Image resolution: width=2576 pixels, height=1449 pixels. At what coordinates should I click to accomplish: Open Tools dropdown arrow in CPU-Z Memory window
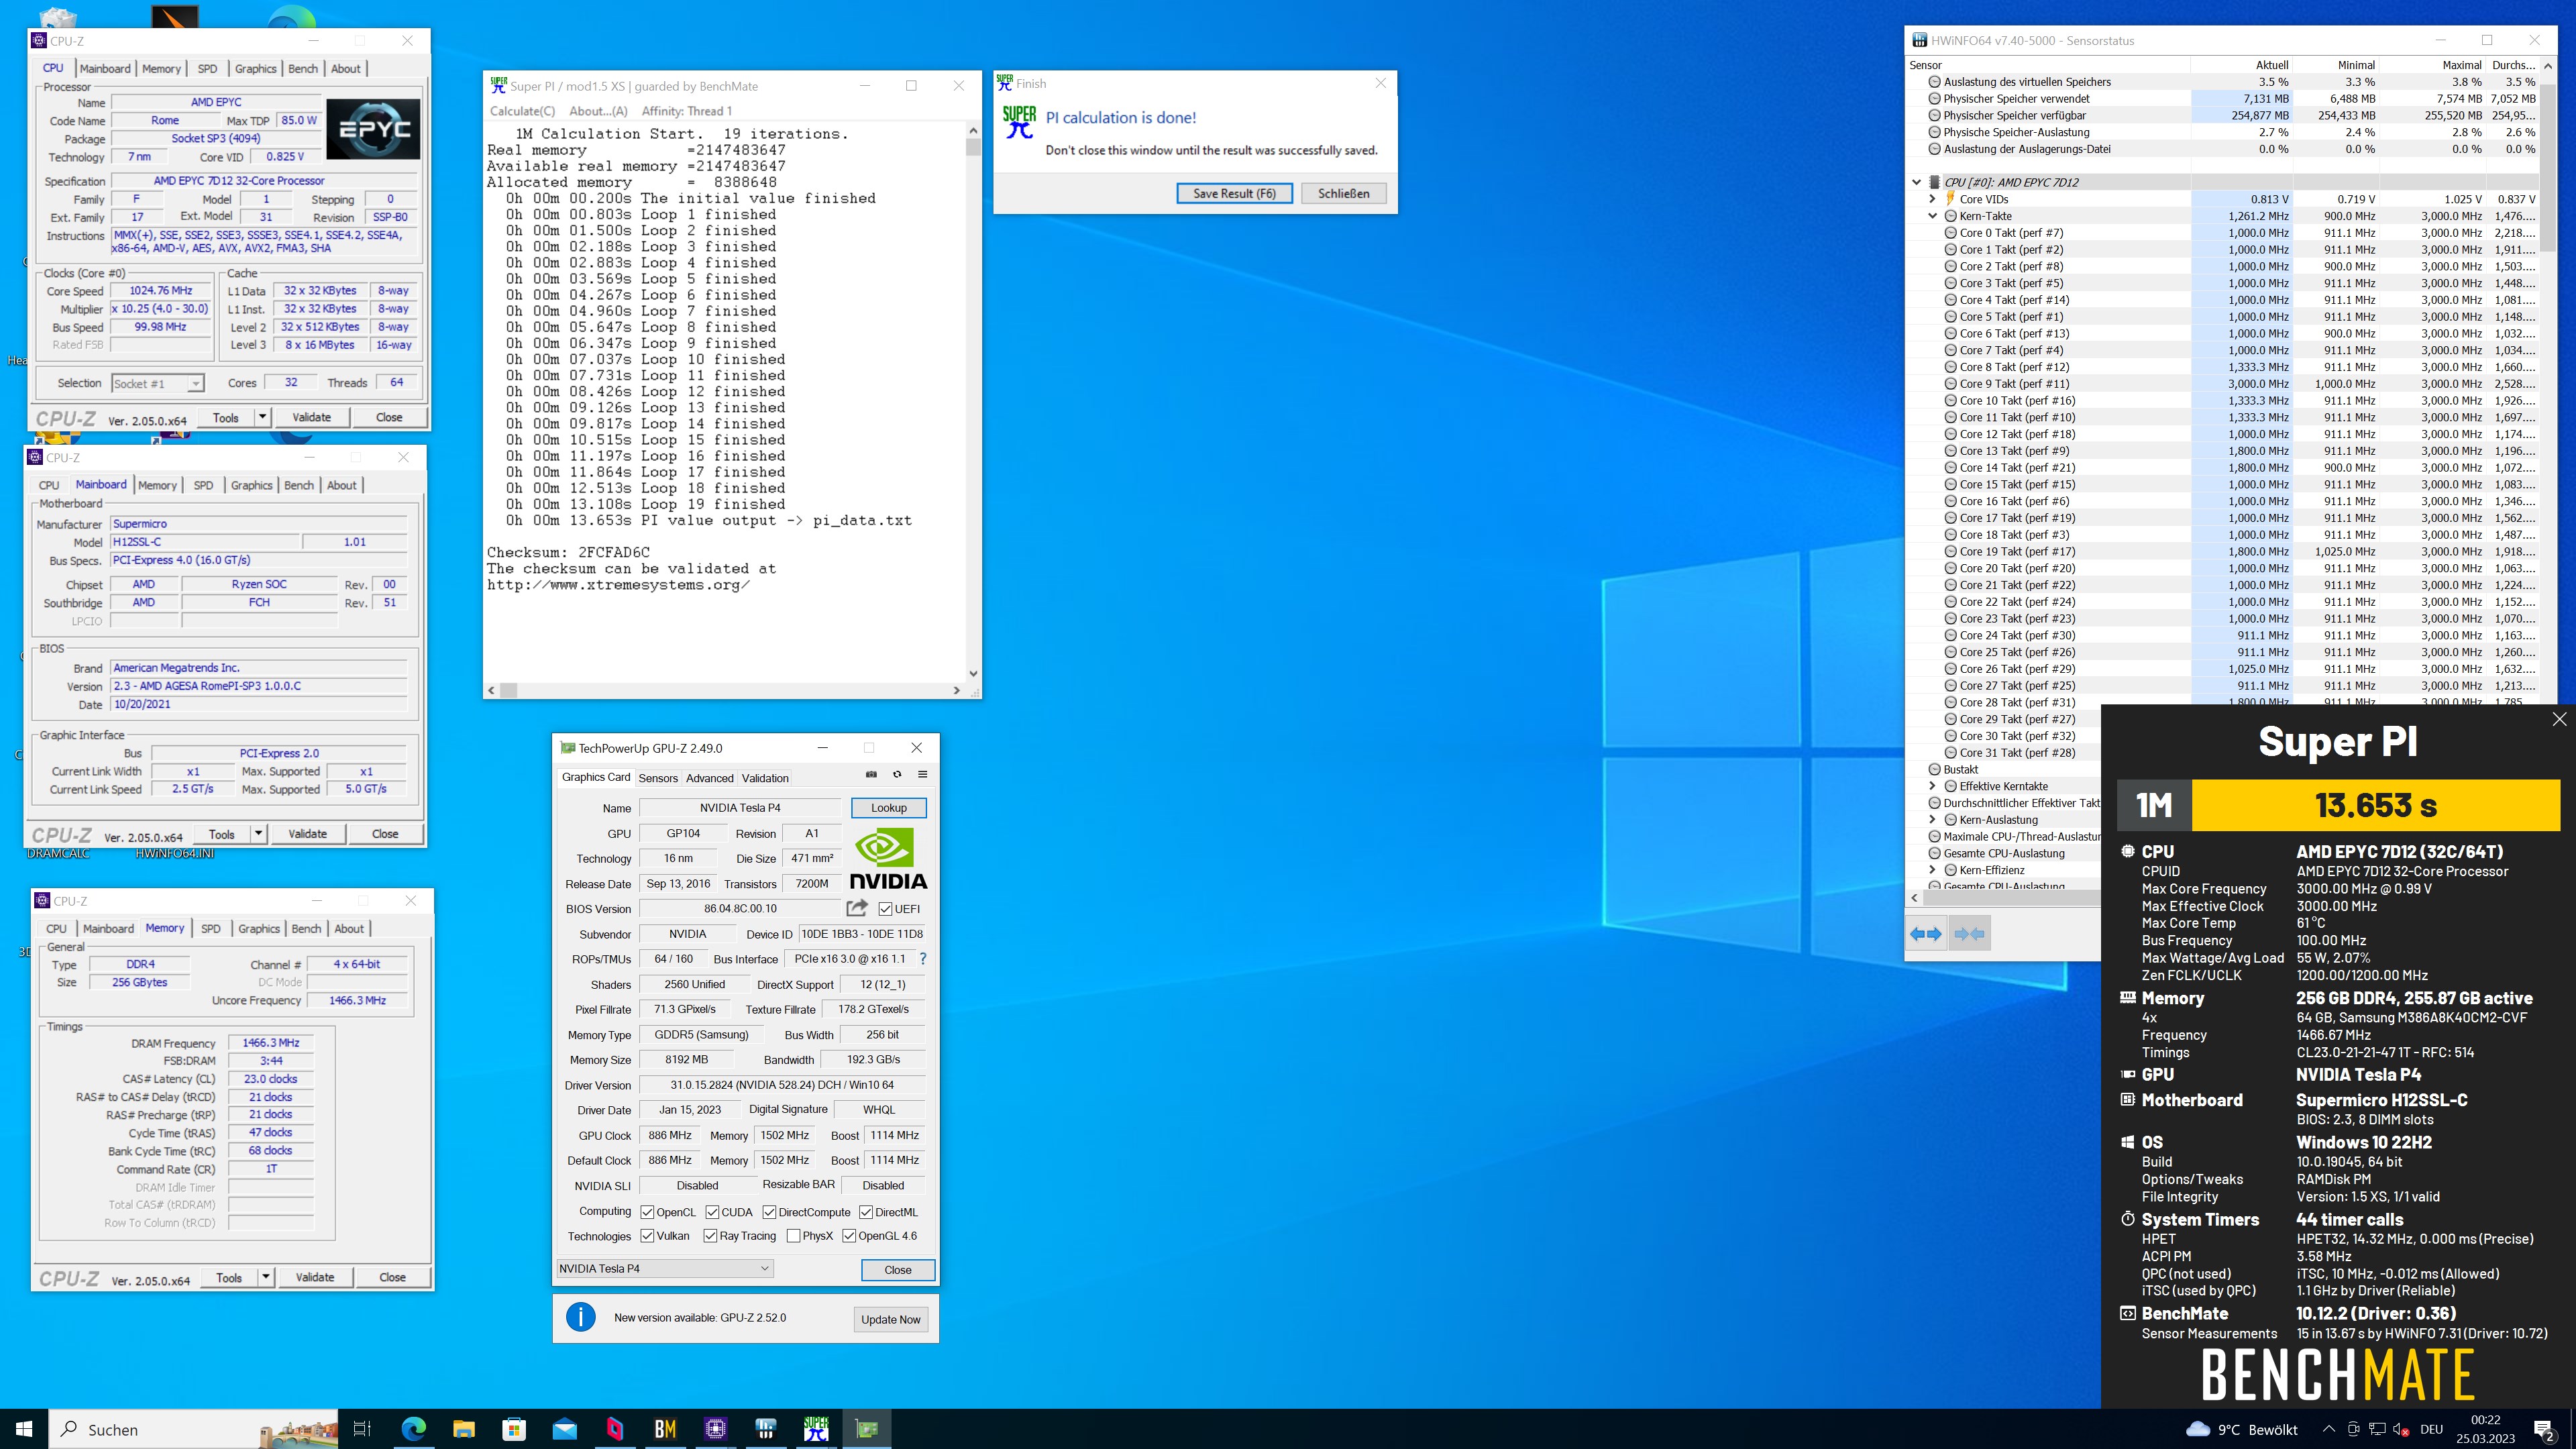[266, 1277]
